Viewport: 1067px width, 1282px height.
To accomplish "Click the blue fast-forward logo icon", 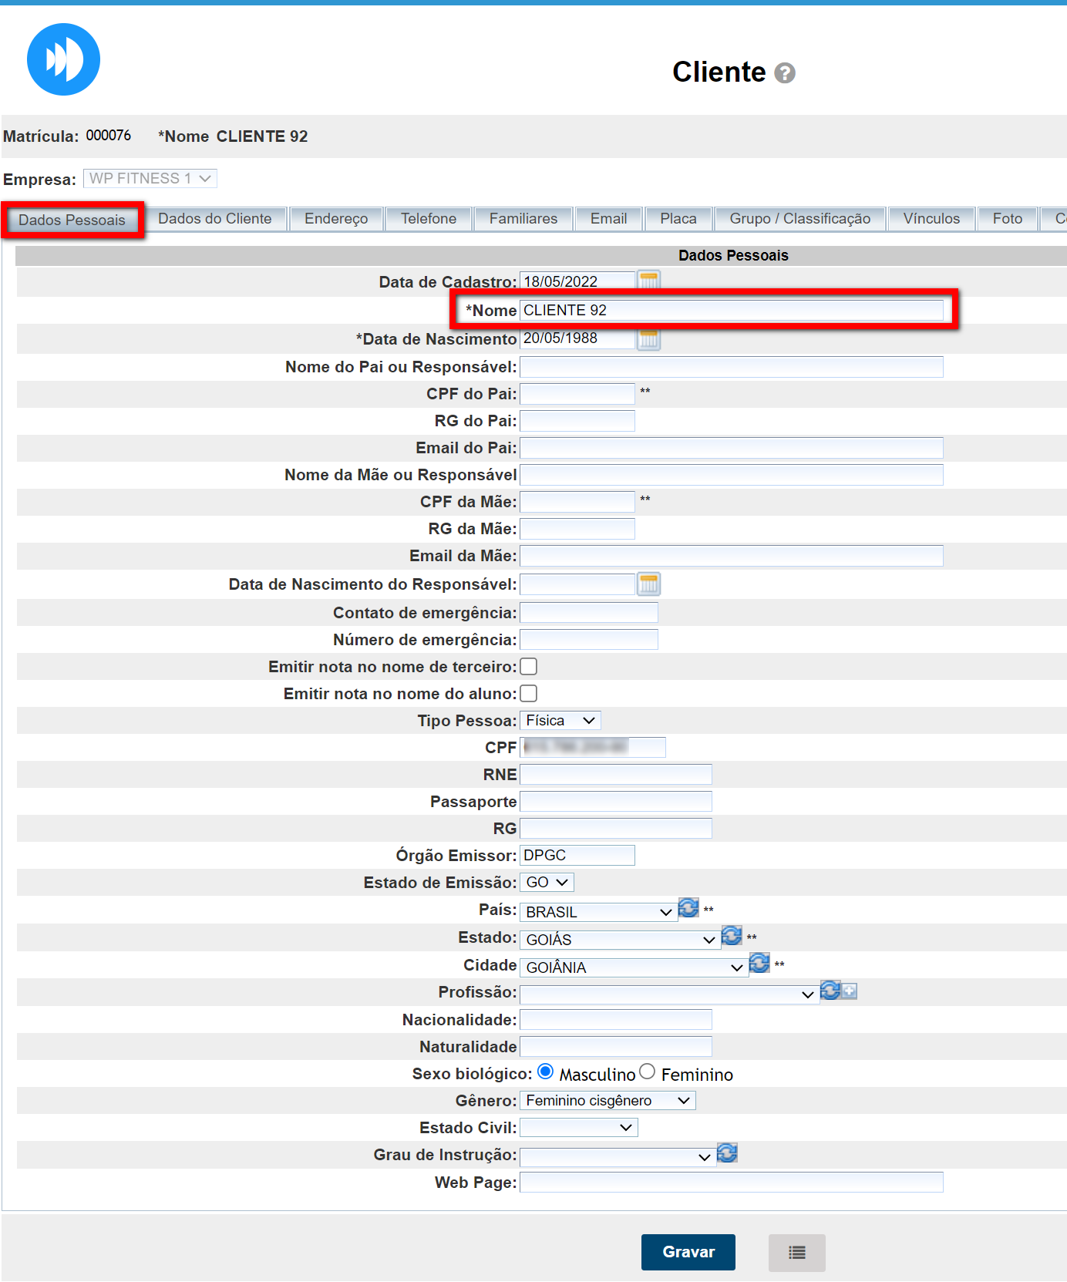I will (x=63, y=59).
